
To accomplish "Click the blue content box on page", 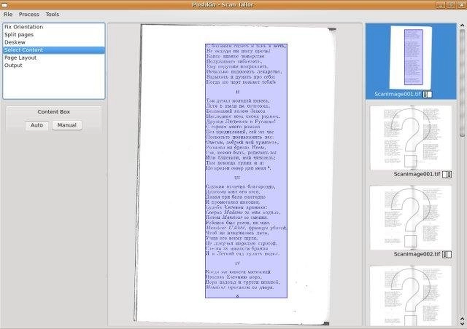I will [246, 171].
